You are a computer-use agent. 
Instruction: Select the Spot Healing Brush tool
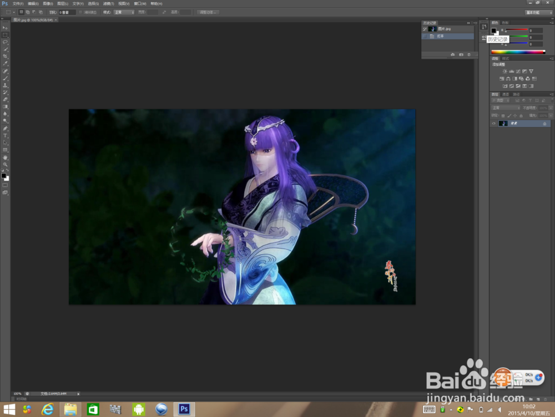point(5,71)
